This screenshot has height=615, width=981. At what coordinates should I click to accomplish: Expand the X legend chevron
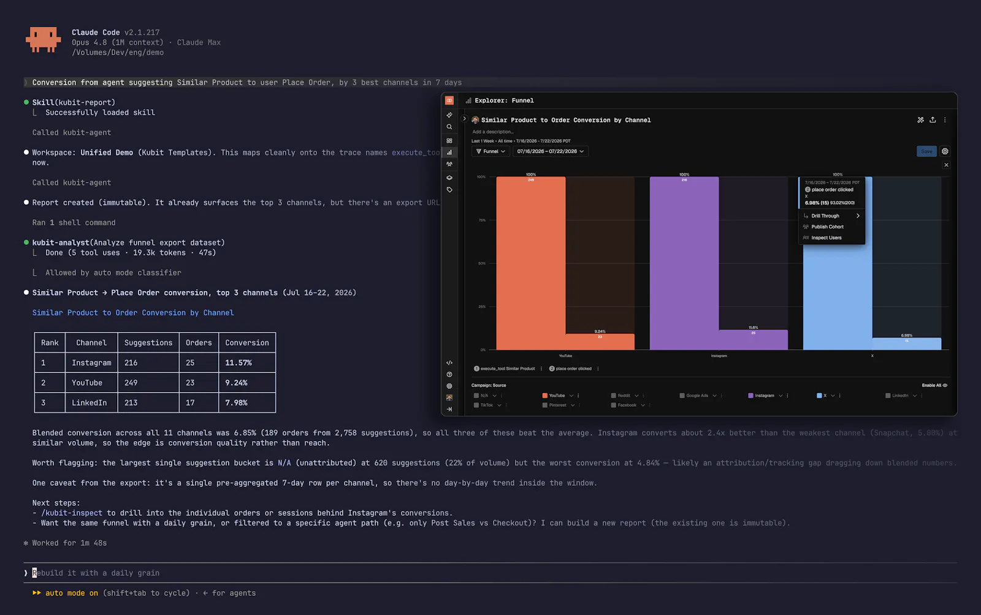[x=833, y=396]
